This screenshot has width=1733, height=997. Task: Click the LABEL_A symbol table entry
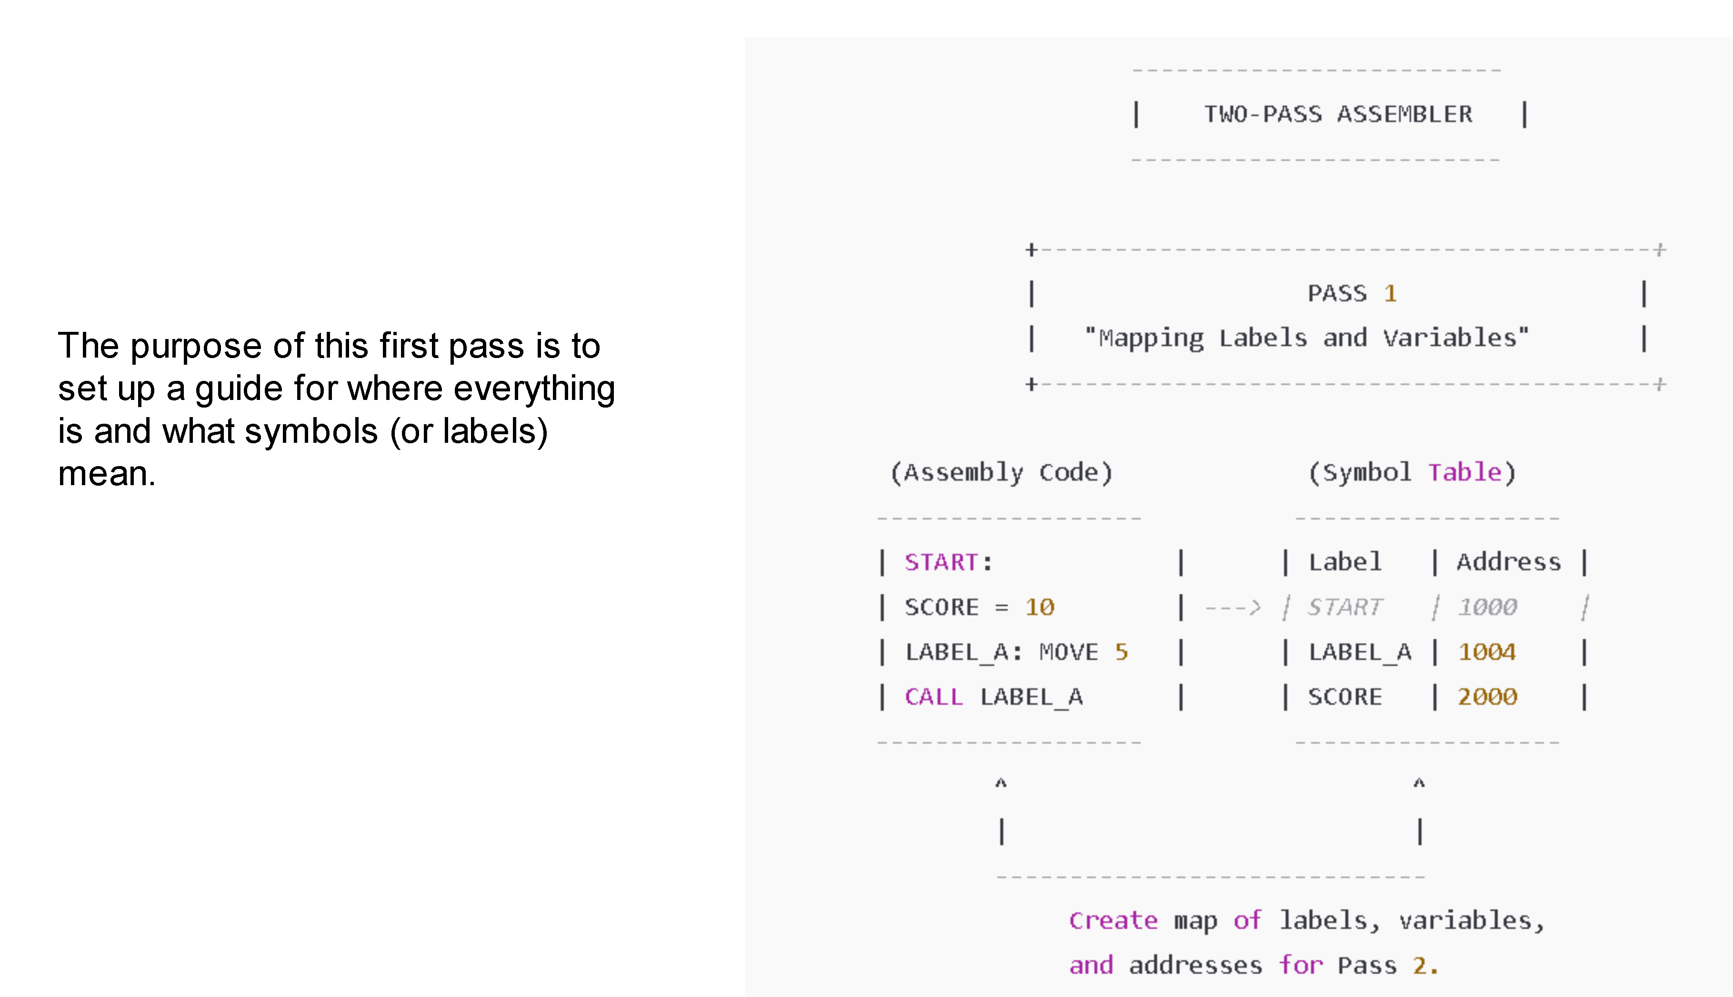pyautogui.click(x=1360, y=652)
